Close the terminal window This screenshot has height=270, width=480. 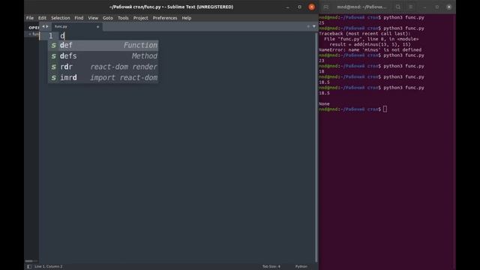[449, 7]
